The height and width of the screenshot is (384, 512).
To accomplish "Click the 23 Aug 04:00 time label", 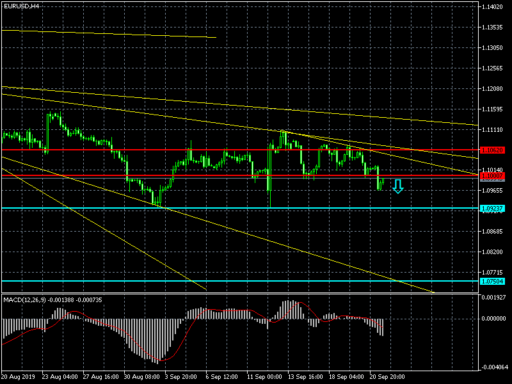I will [60, 376].
